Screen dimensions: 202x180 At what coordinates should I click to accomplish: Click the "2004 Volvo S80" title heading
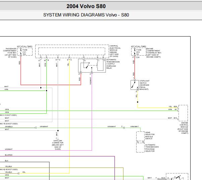[x=86, y=6]
